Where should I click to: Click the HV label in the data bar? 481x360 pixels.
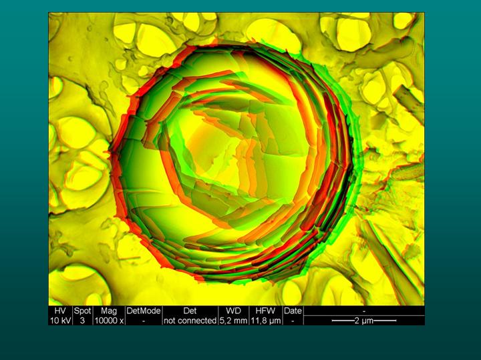(60, 311)
